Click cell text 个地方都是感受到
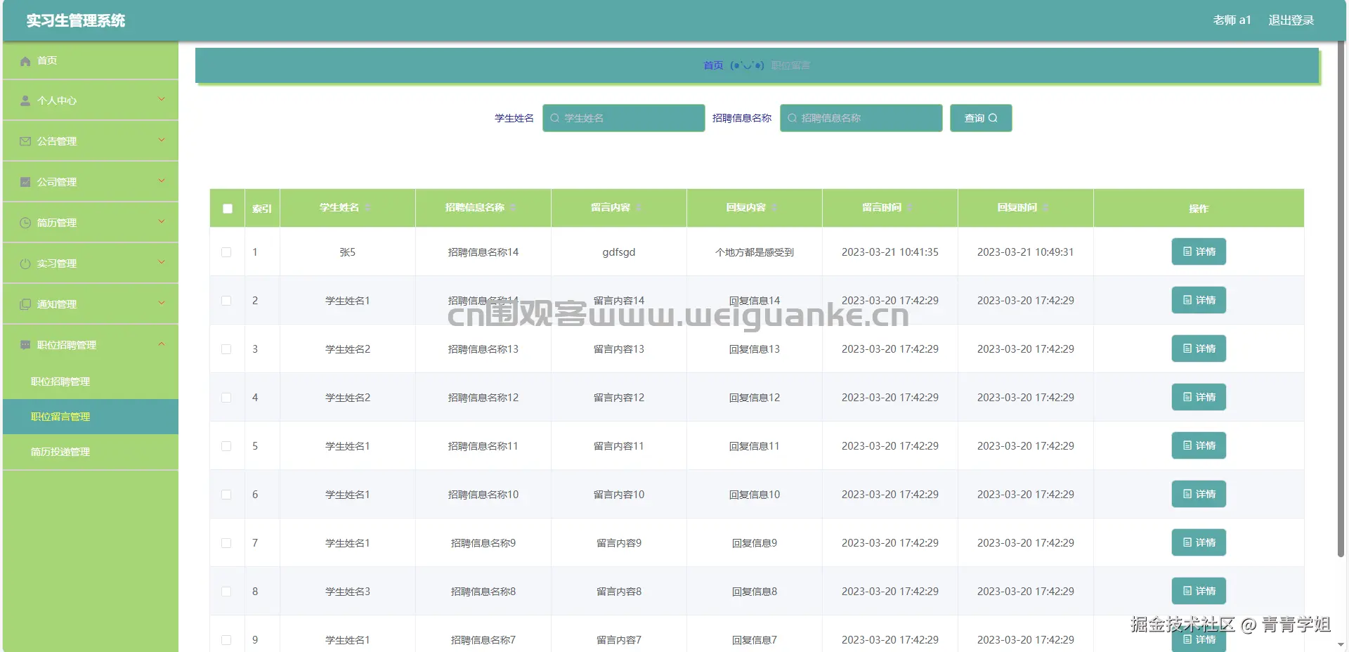This screenshot has width=1349, height=652. point(755,252)
